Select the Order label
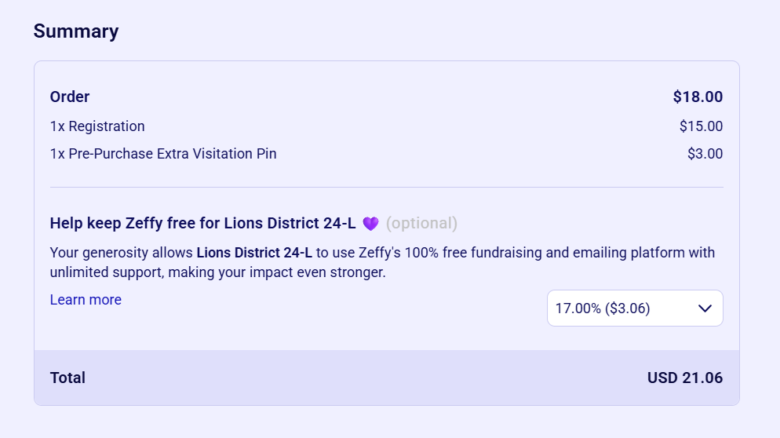Viewport: 780px width, 438px height. pyautogui.click(x=70, y=97)
